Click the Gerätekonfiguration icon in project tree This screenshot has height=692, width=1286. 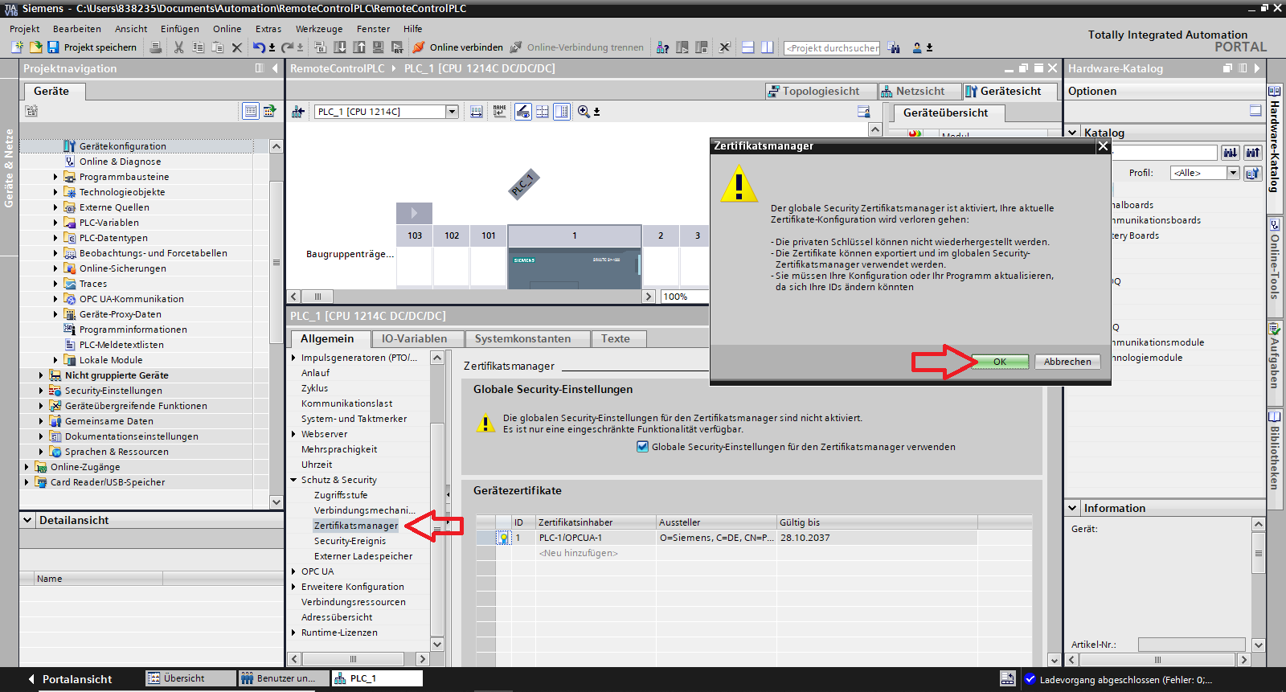pos(70,146)
